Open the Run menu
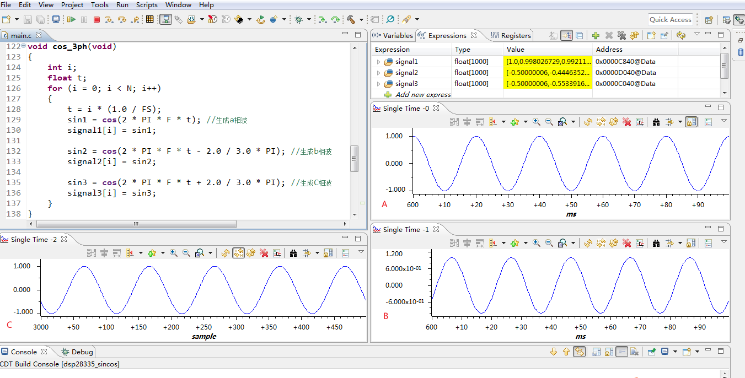This screenshot has height=378, width=745. coord(122,5)
